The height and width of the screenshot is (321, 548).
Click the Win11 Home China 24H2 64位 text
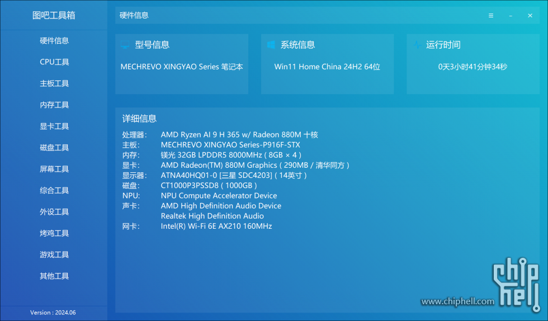327,67
